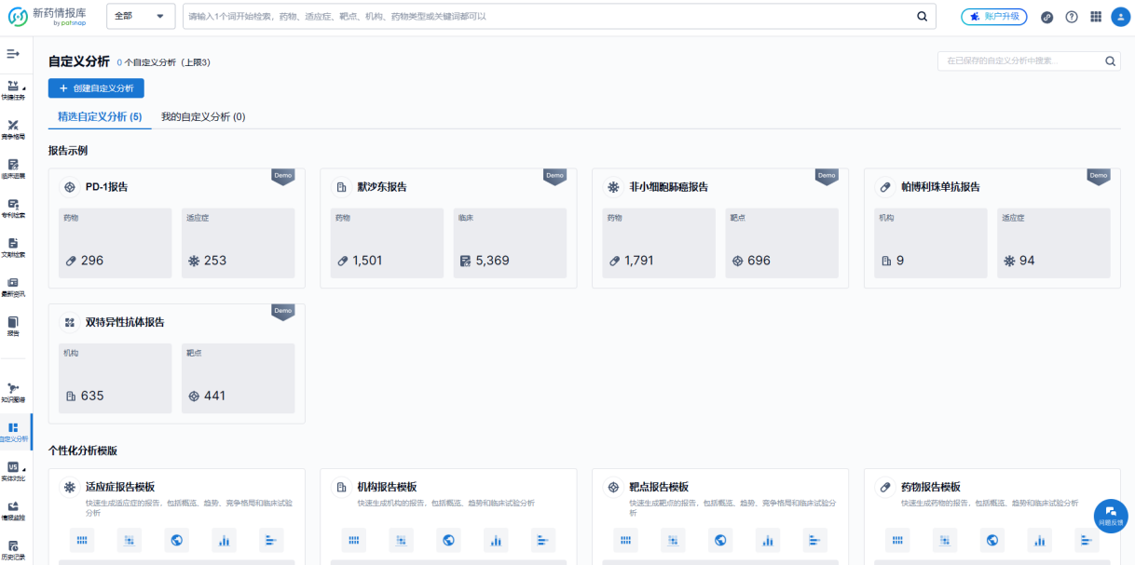1135x565 pixels.
Task: Select the 精选自定义分析 tab
Action: pos(100,117)
